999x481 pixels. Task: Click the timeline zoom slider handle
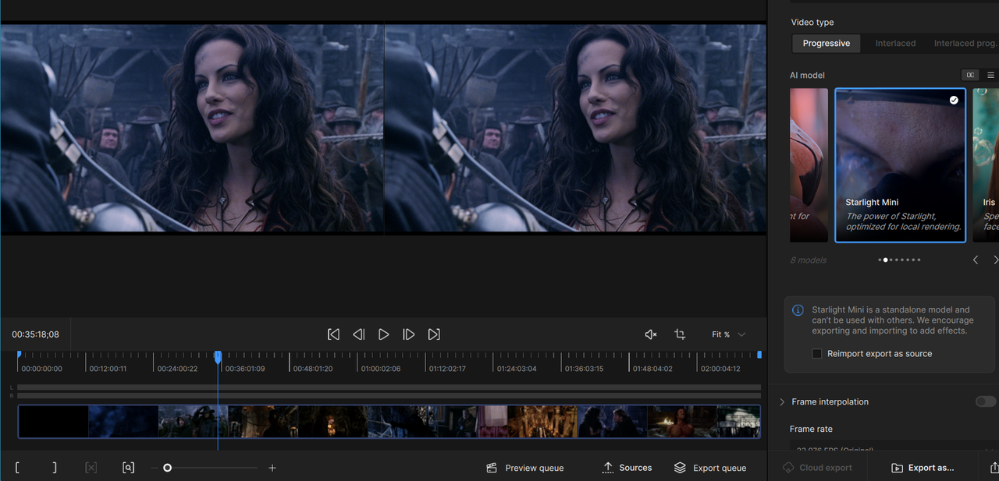(x=167, y=468)
